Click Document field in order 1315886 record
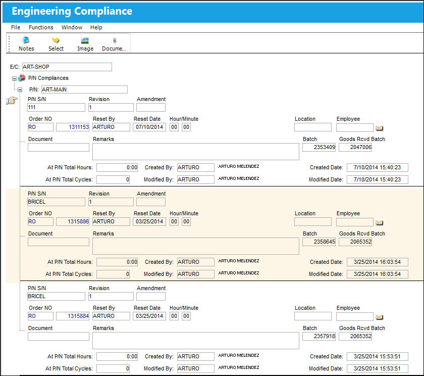Screen dimensions: 424x376 pyautogui.click(x=59, y=242)
